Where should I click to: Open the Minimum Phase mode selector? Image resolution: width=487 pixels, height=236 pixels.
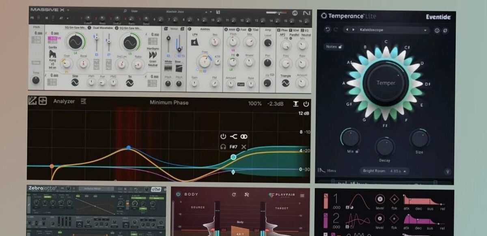169,103
